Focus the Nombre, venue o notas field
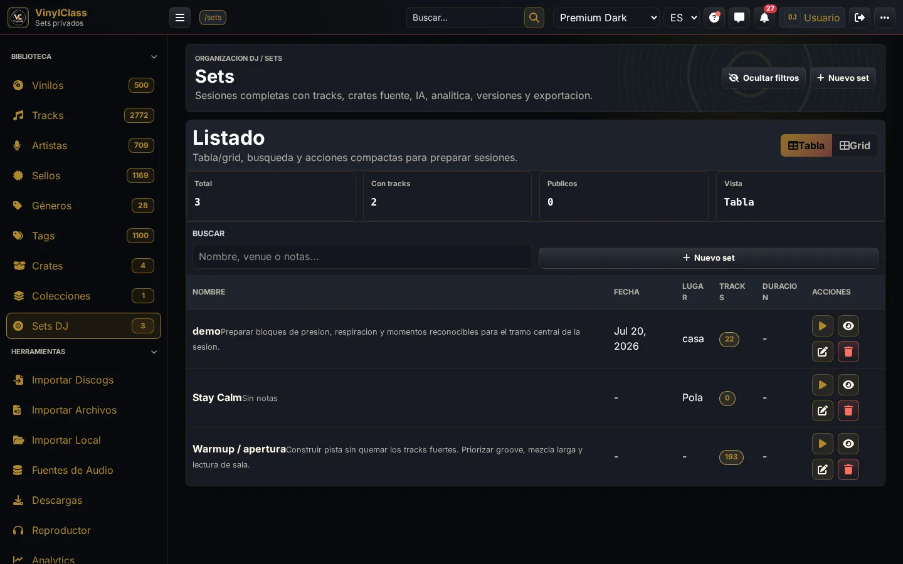Image resolution: width=903 pixels, height=564 pixels. coord(362,256)
